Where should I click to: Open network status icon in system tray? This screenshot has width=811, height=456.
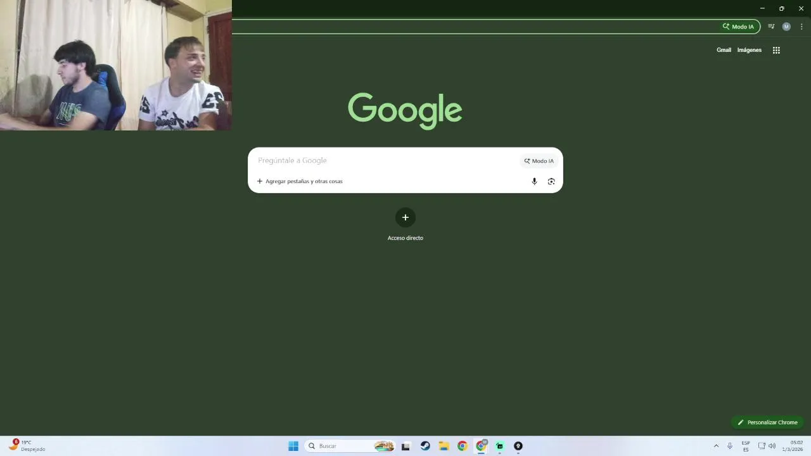pyautogui.click(x=762, y=446)
